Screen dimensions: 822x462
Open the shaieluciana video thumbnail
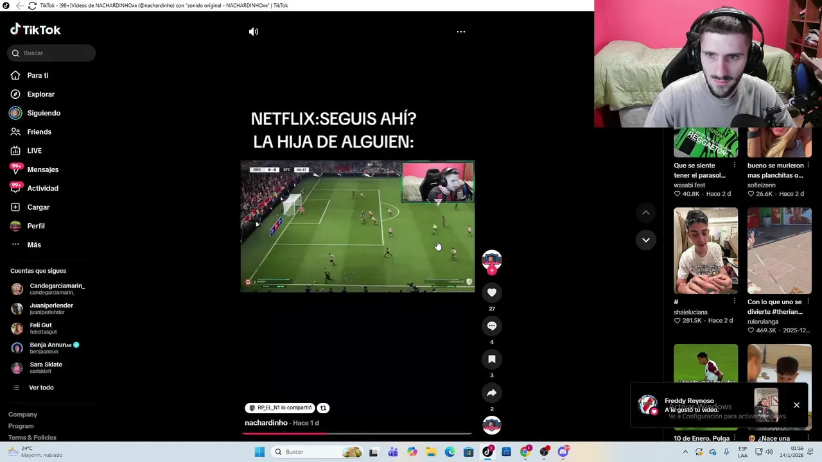tap(706, 250)
